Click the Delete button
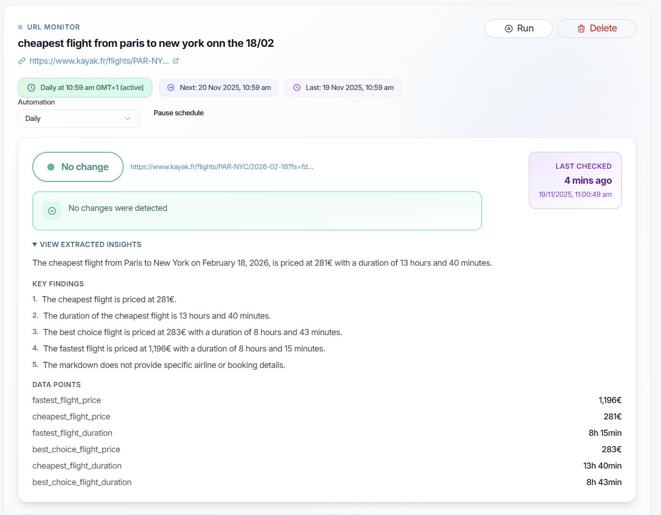Viewport: 661px width, 515px height. pyautogui.click(x=596, y=29)
